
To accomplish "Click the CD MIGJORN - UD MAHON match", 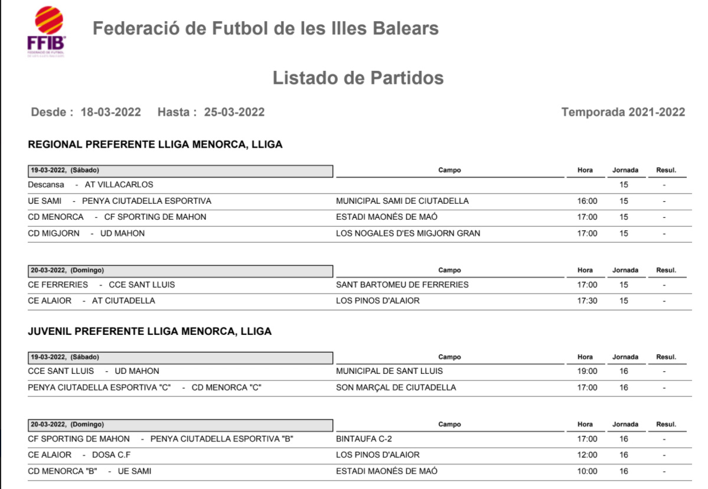I will click(x=86, y=233).
